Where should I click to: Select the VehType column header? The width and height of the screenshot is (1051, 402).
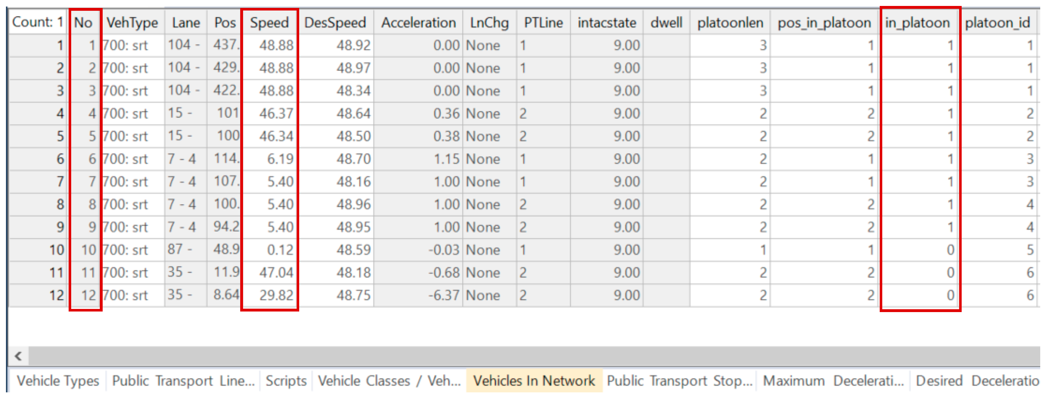click(x=132, y=22)
